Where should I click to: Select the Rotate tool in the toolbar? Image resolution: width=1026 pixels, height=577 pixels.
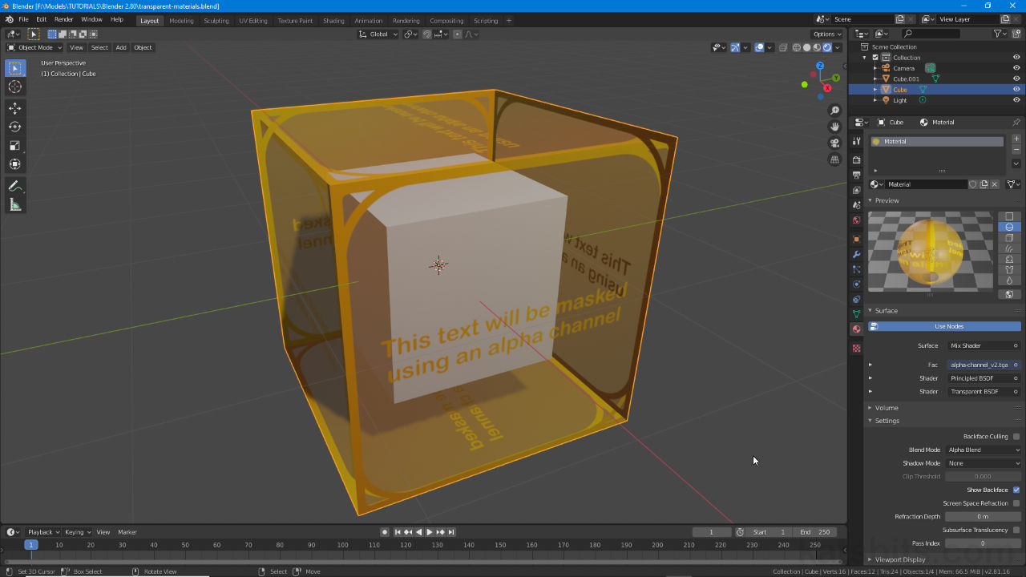tap(14, 127)
